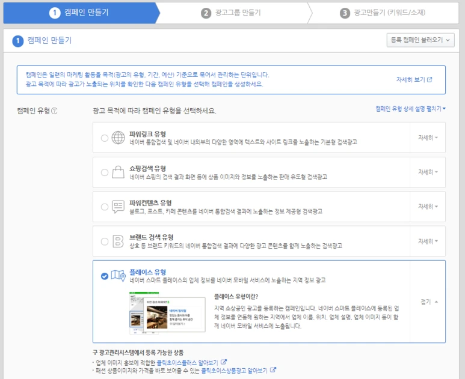Select the 파워링크 유형 radio button
The image size is (465, 379).
105,138
